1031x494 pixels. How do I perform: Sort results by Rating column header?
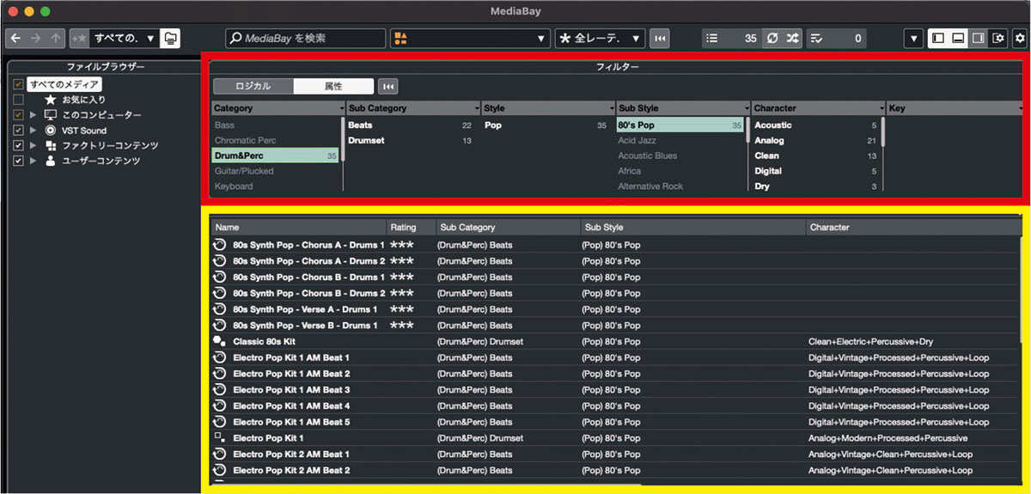click(412, 228)
